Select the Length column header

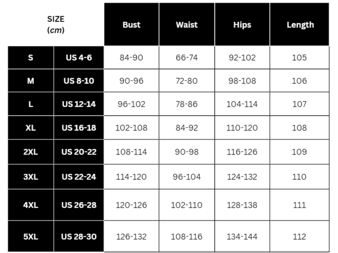(299, 25)
